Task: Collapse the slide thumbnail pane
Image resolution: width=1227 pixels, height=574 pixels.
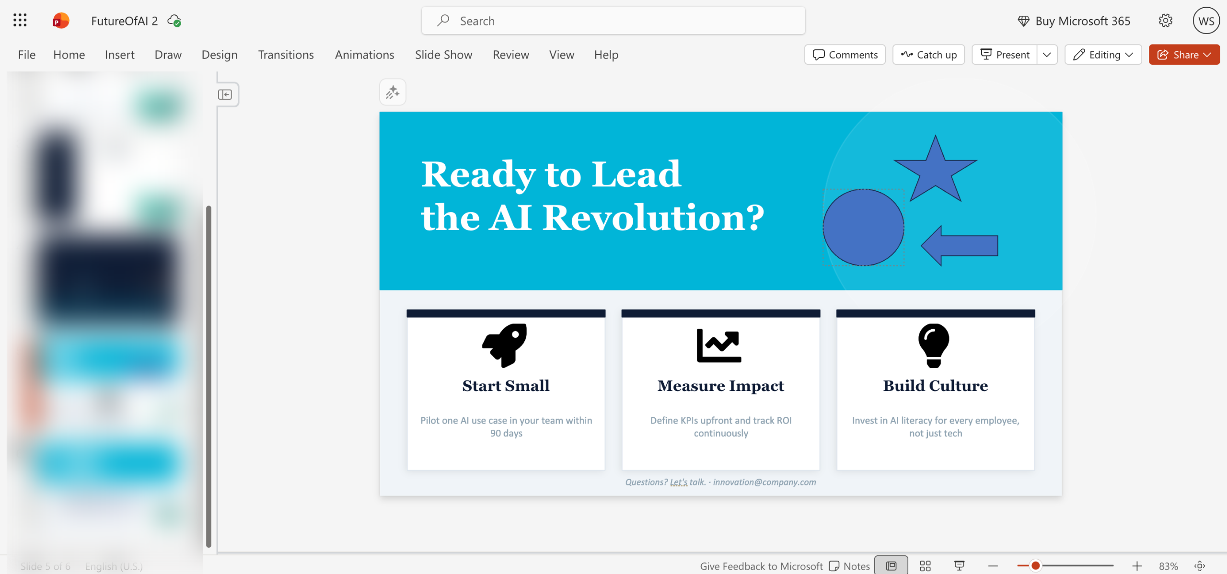Action: click(x=225, y=94)
